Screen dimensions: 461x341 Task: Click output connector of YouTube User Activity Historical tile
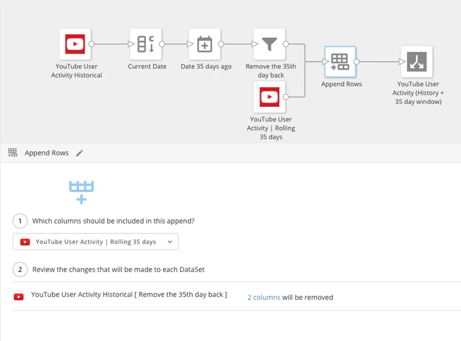click(92, 44)
